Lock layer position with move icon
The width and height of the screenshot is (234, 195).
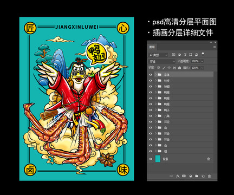click(169, 68)
